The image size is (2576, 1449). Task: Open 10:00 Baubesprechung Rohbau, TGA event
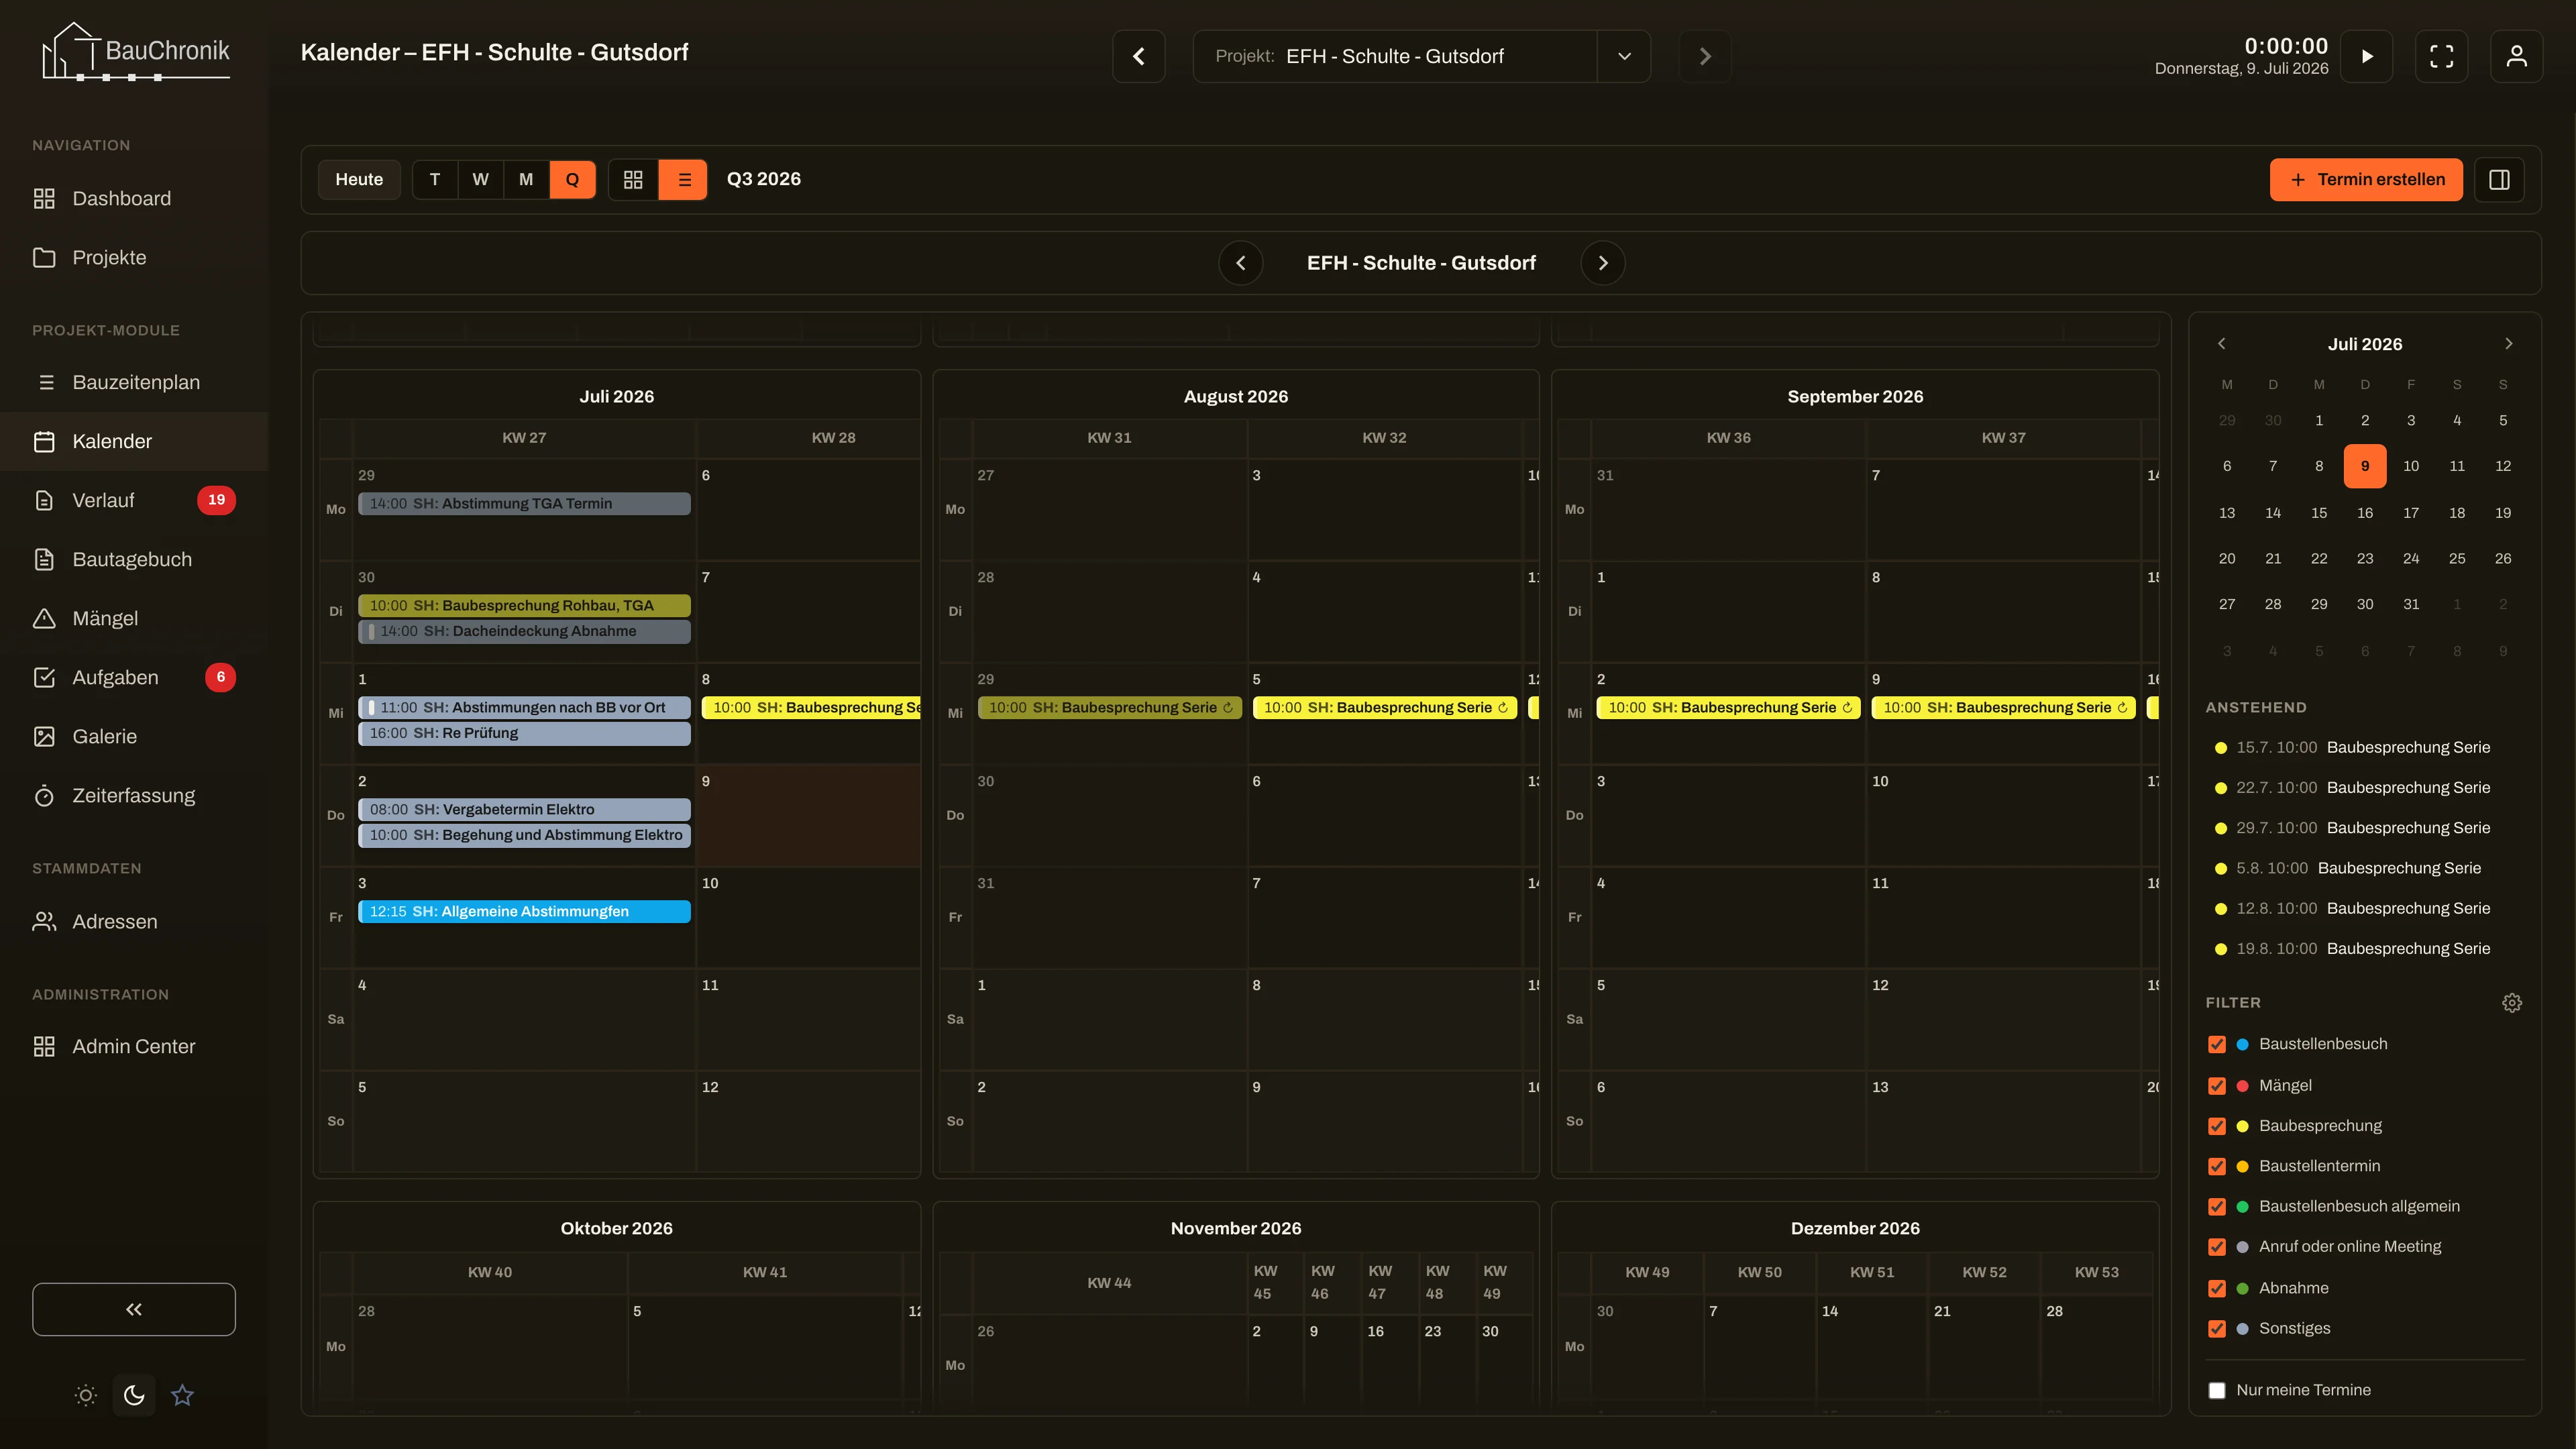tap(524, 605)
